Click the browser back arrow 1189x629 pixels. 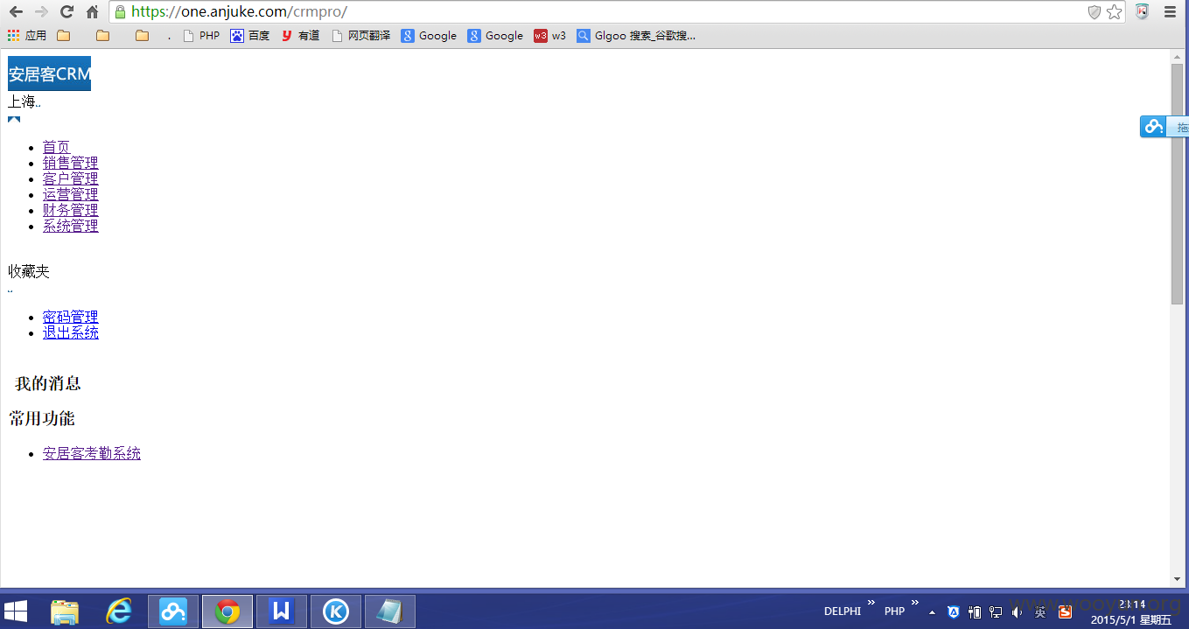(16, 11)
